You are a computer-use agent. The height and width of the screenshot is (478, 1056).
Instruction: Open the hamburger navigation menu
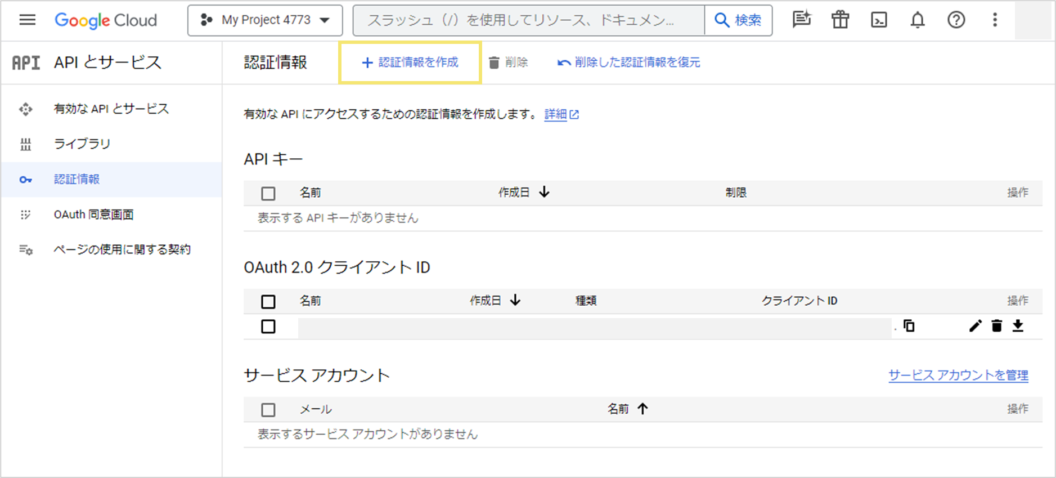pyautogui.click(x=27, y=20)
